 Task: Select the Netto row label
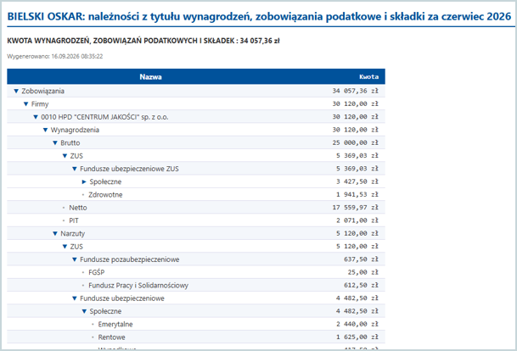pyautogui.click(x=78, y=208)
